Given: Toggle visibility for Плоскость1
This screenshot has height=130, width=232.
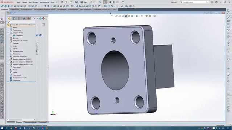Looking at the screenshot, I should [37, 54].
